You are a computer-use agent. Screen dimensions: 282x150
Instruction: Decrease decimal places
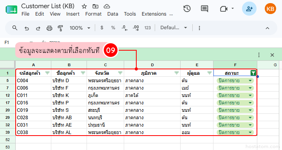coord(125,28)
